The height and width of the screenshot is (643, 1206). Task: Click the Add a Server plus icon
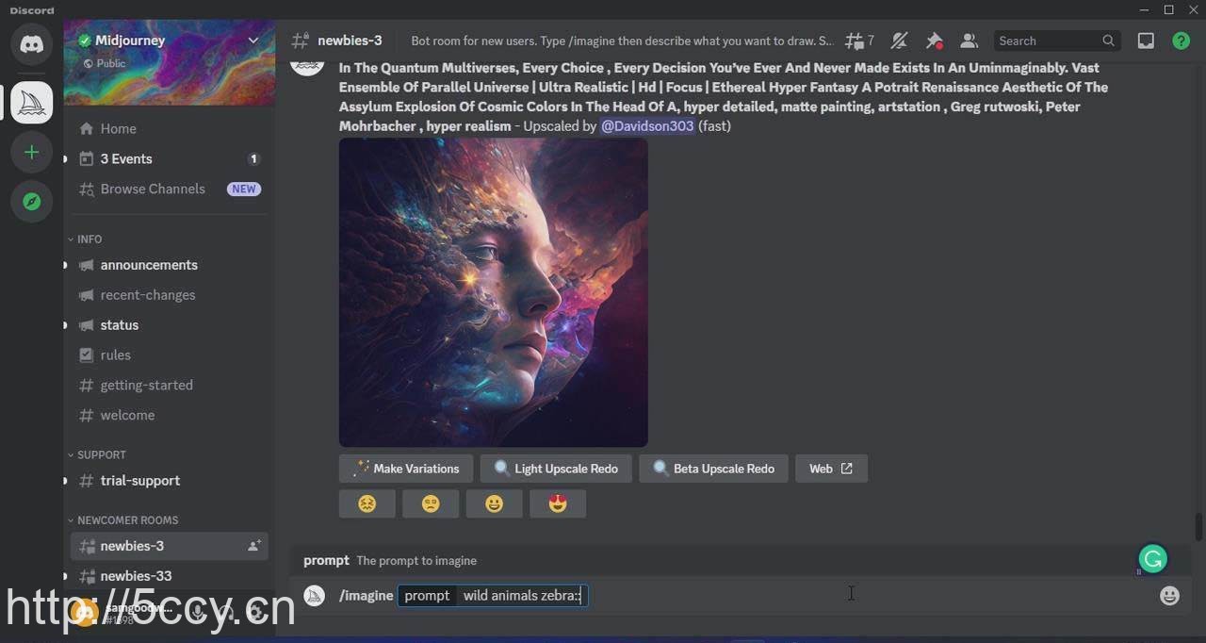(x=31, y=152)
